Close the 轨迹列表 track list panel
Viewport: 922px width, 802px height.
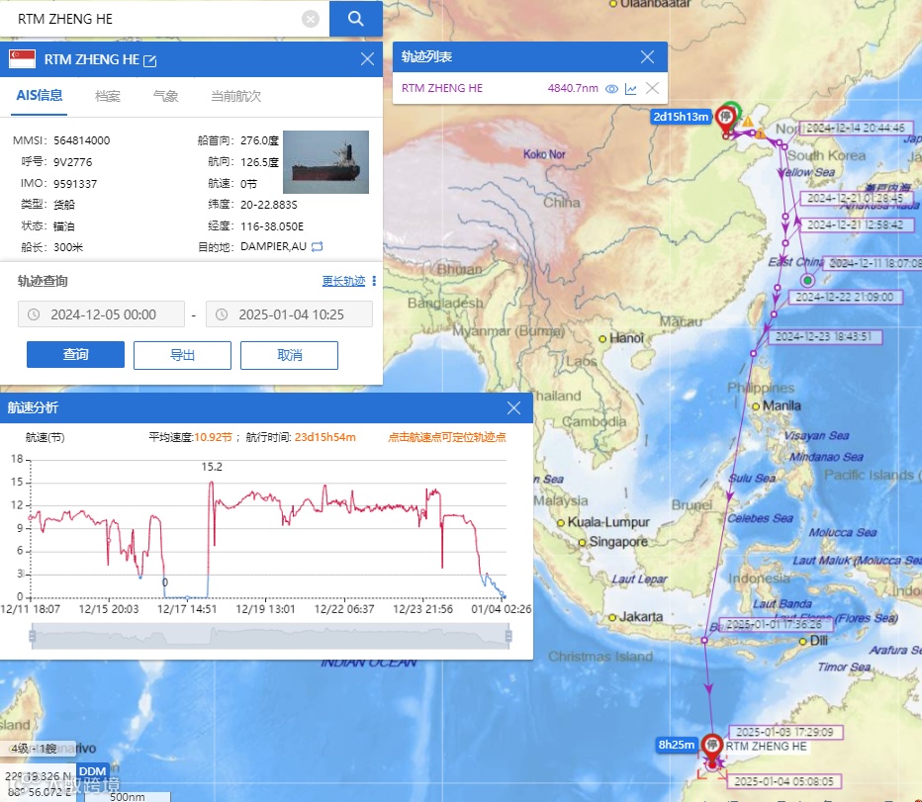click(647, 57)
